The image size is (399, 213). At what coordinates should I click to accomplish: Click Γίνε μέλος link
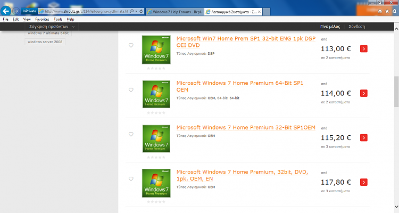pos(330,27)
